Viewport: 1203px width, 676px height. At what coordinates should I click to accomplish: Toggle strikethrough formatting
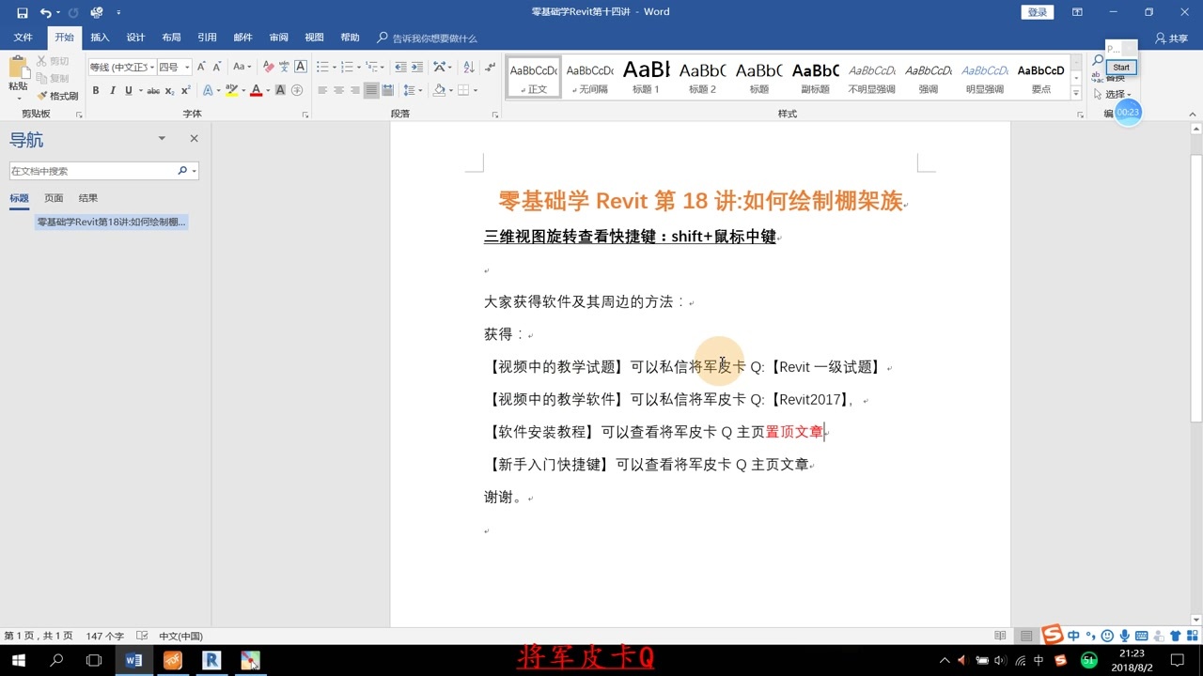click(153, 91)
